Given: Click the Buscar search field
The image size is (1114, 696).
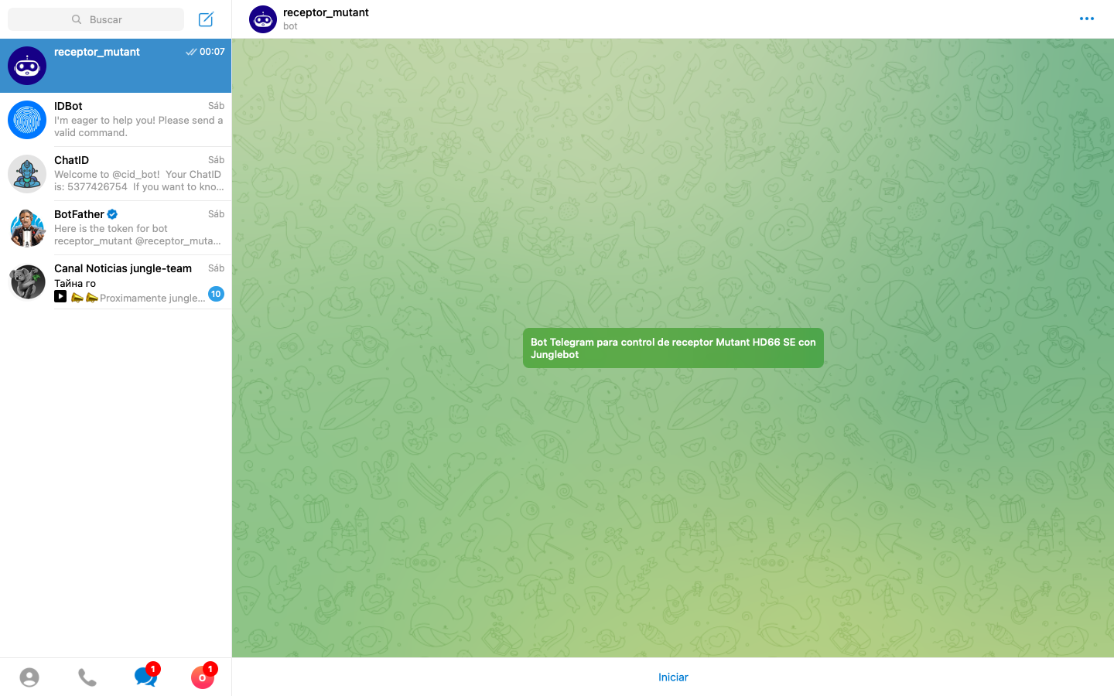Looking at the screenshot, I should [96, 19].
